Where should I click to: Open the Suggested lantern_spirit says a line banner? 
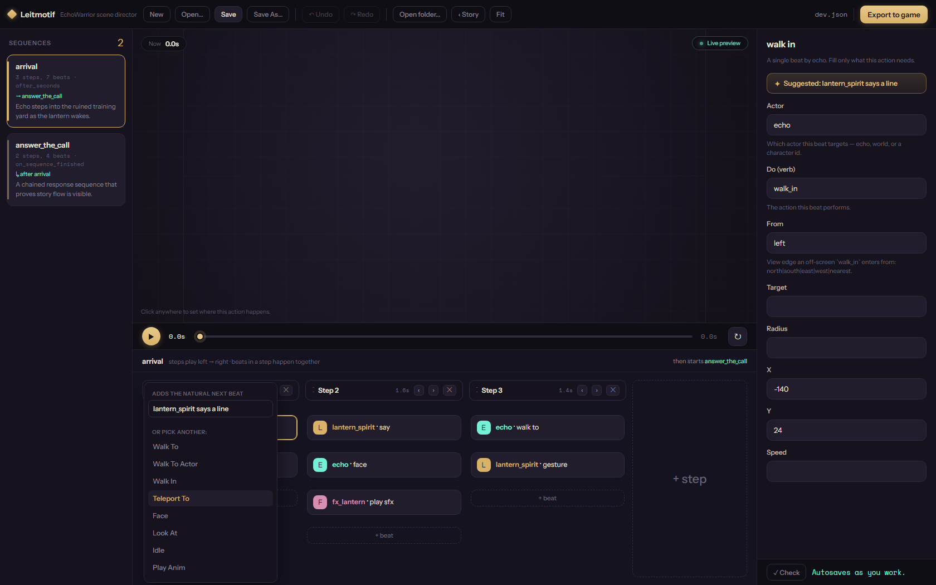846,84
